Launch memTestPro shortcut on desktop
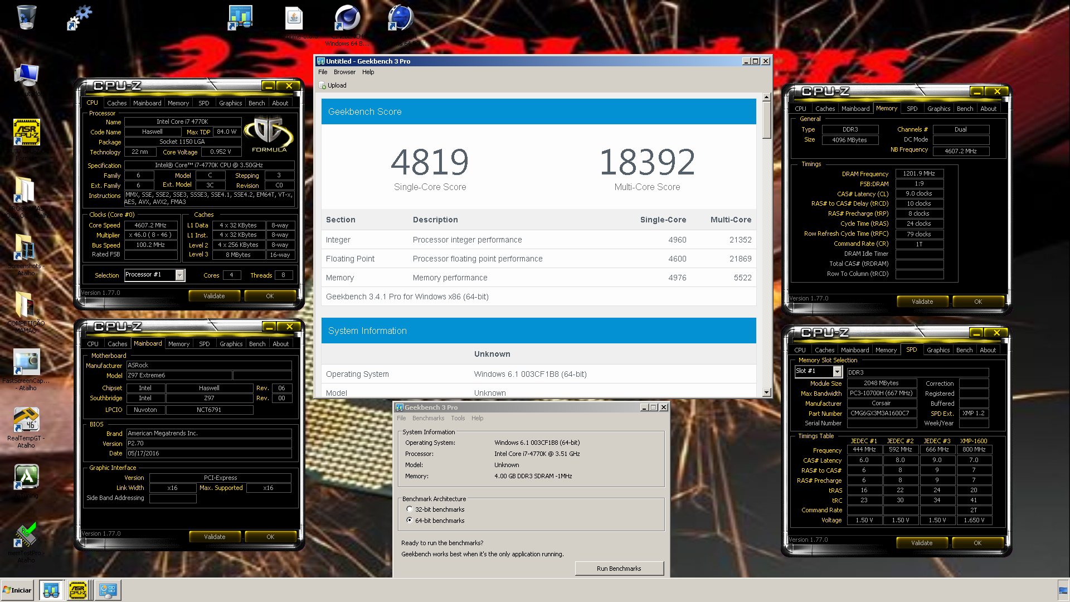 pos(26,535)
